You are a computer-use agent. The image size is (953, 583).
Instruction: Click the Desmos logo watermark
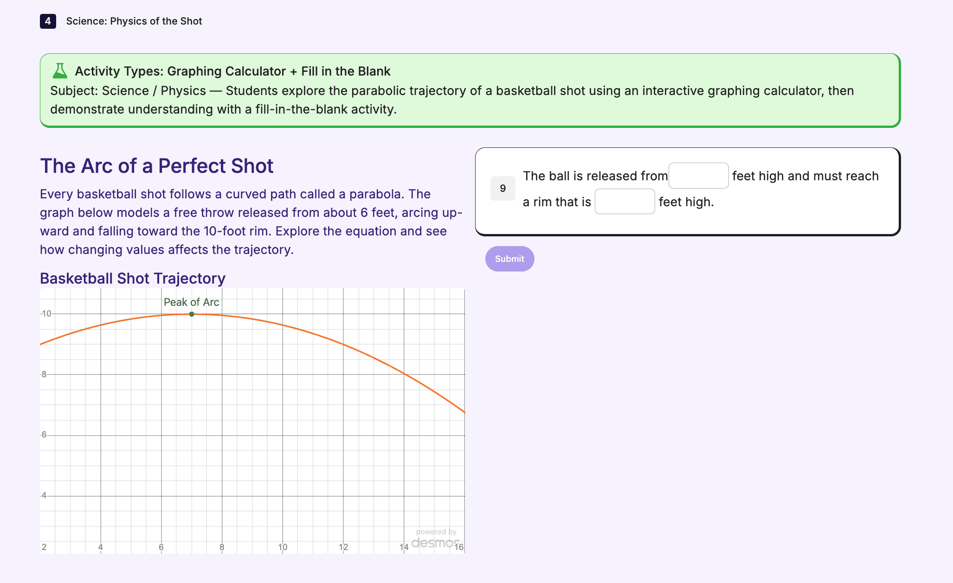coord(435,542)
